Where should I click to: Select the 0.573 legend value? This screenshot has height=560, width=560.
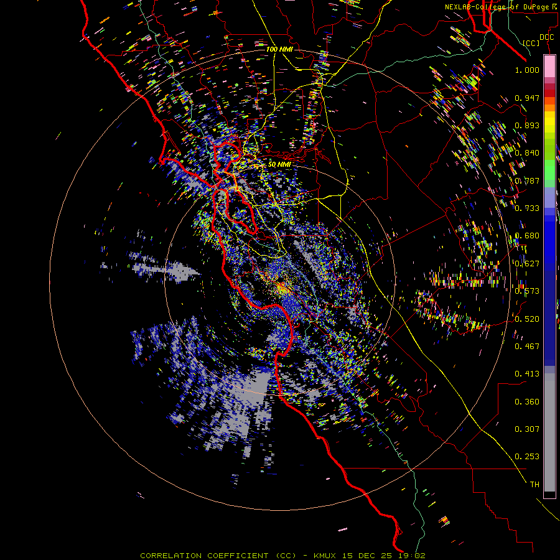[527, 291]
